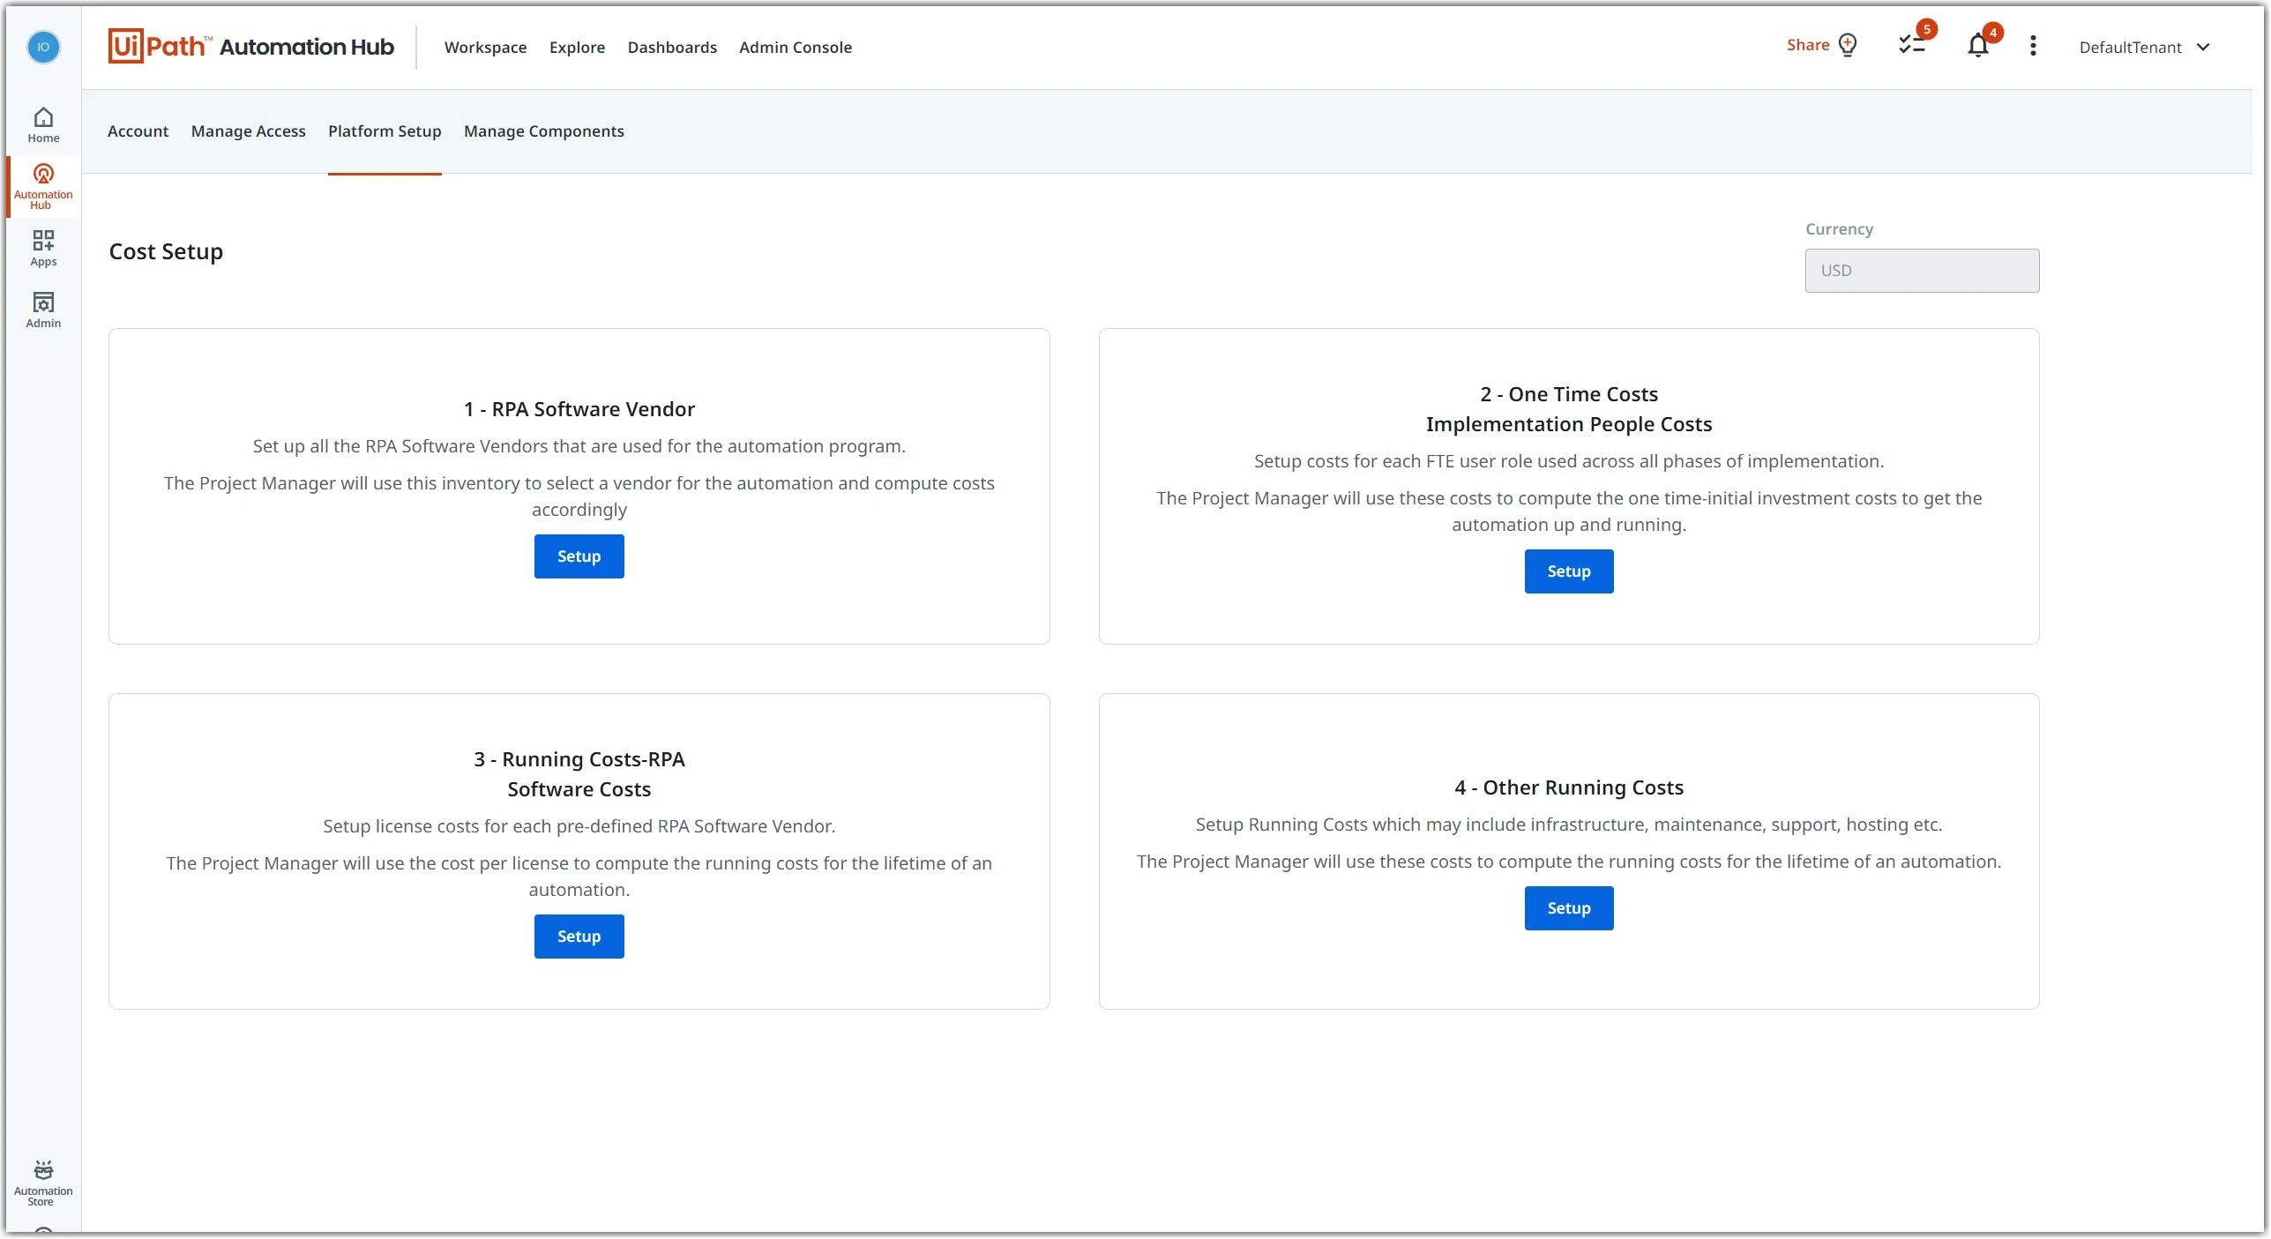The image size is (2271, 1239).
Task: Click the '2 - One Time Costs' title
Action: tap(1568, 394)
